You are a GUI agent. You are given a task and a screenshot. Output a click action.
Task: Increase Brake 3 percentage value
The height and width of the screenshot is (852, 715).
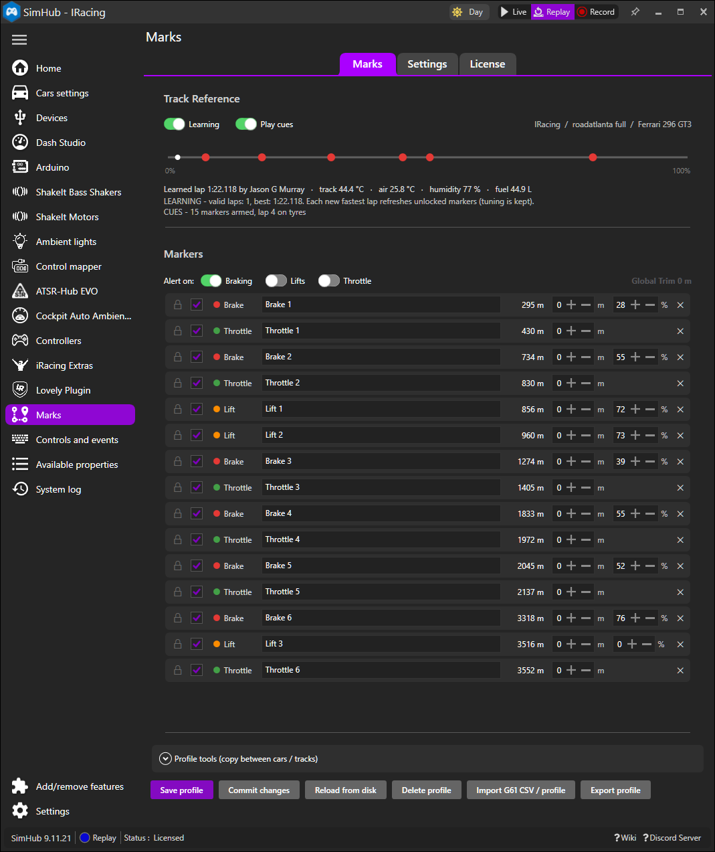click(635, 461)
